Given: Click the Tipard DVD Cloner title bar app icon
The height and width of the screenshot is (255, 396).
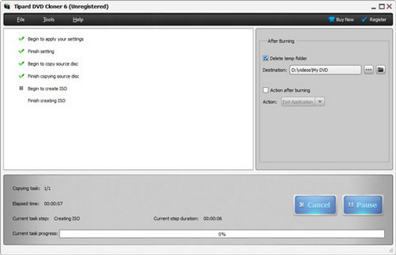Looking at the screenshot, I should pyautogui.click(x=7, y=7).
